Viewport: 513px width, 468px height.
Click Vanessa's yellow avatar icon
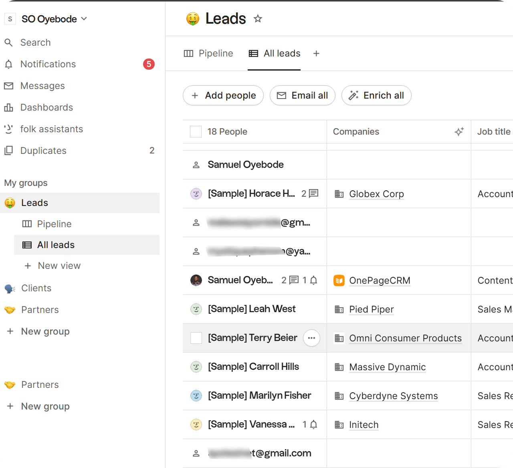[x=196, y=424]
